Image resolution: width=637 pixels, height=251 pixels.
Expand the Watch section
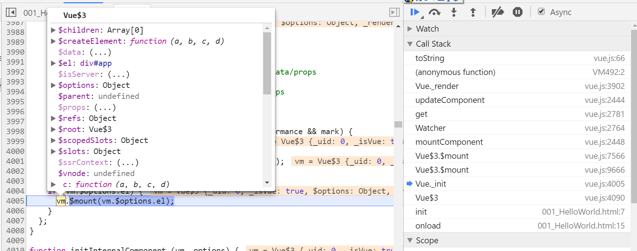pos(410,29)
